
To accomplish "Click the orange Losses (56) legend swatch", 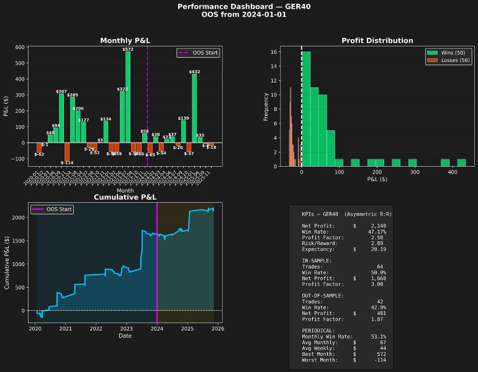I will 432,60.
